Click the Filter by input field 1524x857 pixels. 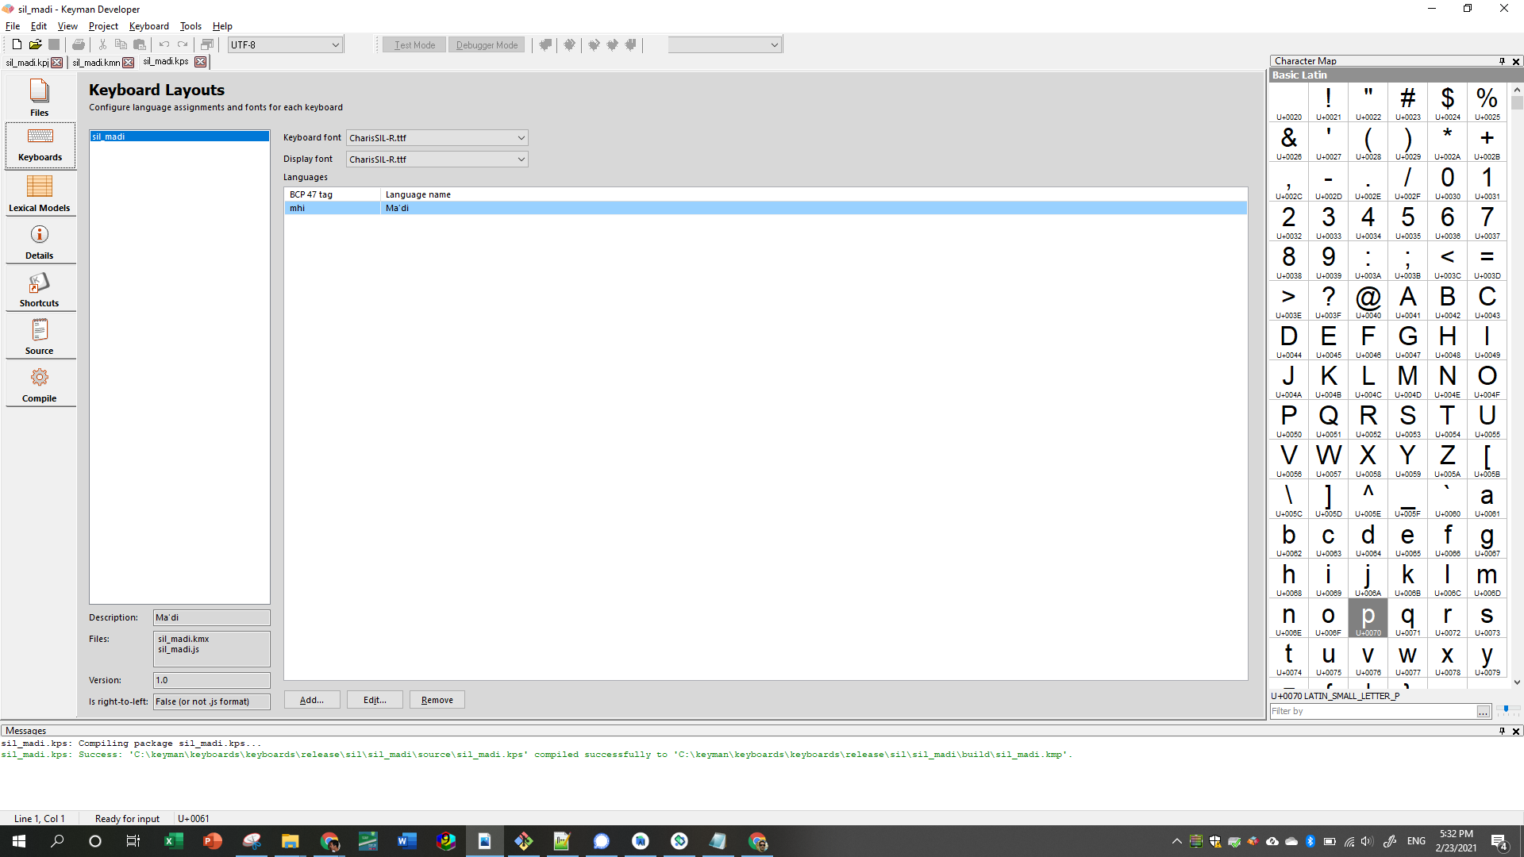coord(1372,712)
